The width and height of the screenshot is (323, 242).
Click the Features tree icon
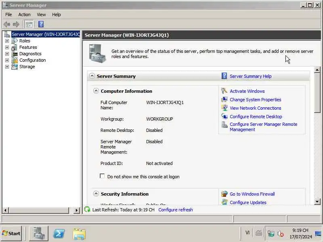tap(15, 47)
